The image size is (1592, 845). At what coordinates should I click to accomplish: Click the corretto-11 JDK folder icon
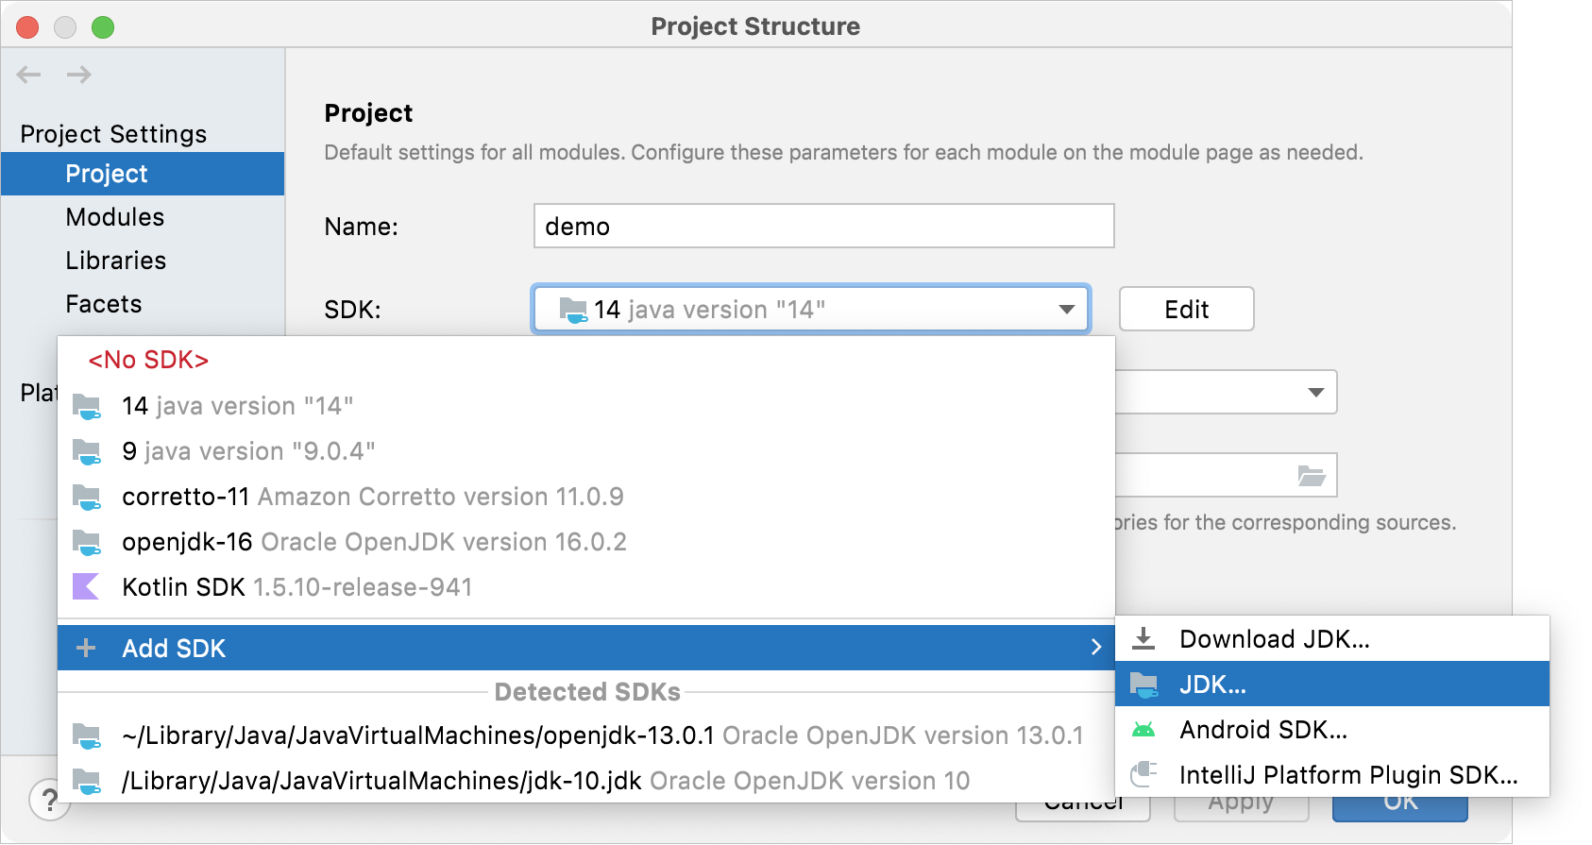tap(87, 498)
